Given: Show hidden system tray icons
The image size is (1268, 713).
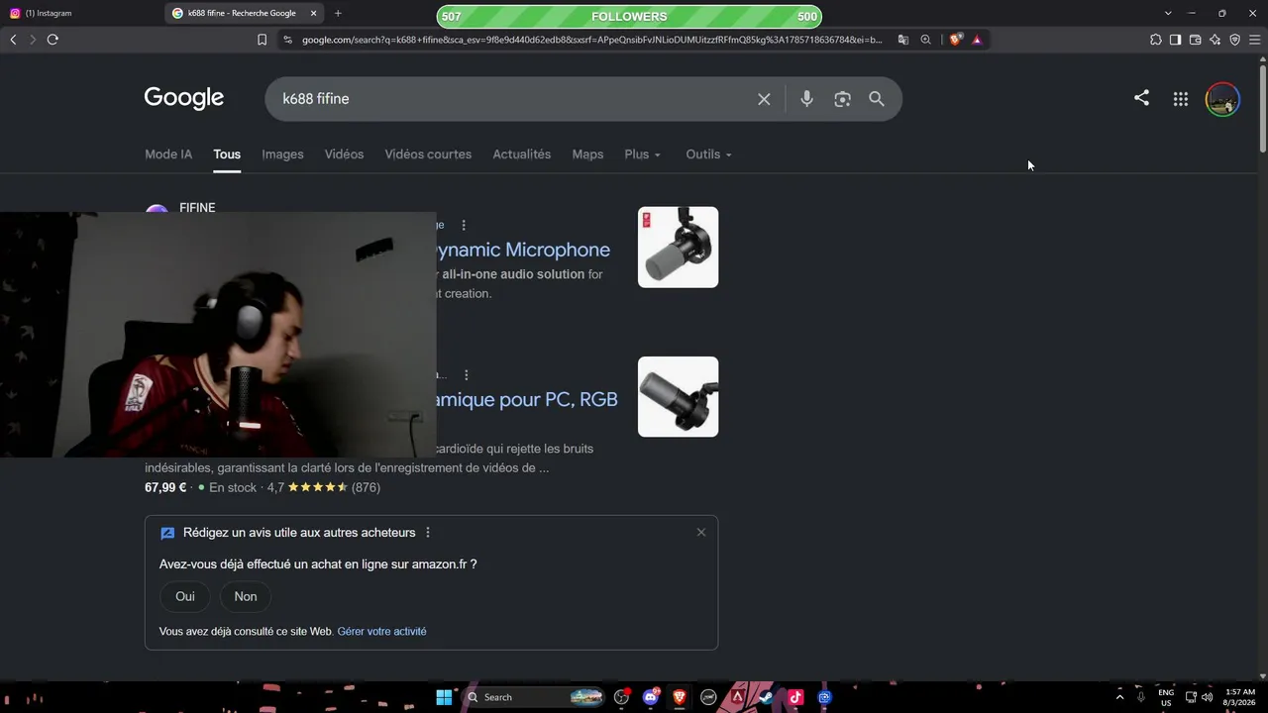Looking at the screenshot, I should click(1120, 697).
